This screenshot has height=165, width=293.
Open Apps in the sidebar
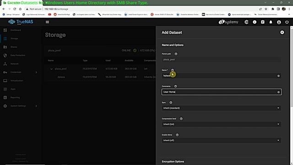tap(13, 89)
